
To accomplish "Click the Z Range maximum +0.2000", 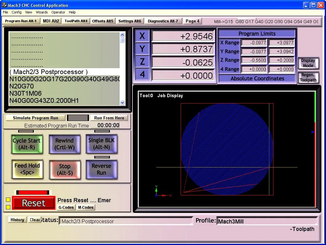I will [x=282, y=60].
